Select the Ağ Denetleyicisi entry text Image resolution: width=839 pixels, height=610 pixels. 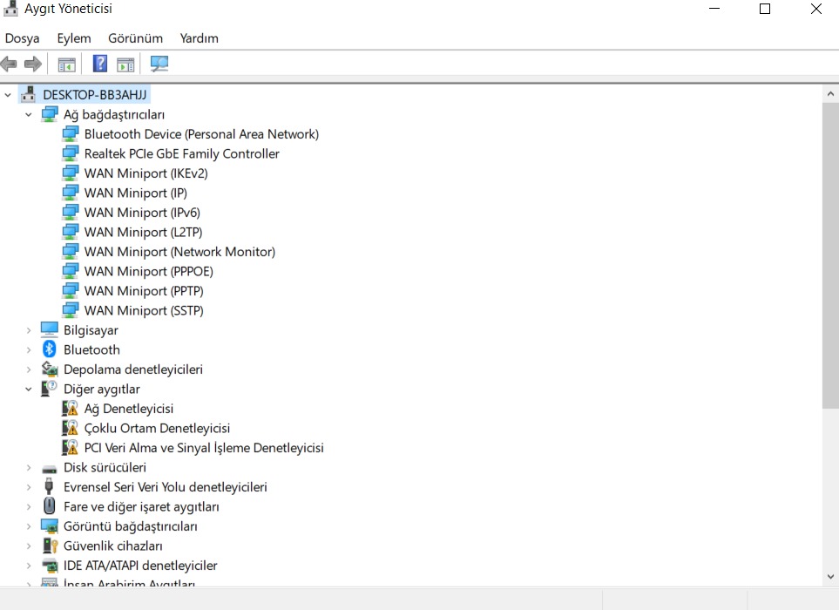point(128,409)
